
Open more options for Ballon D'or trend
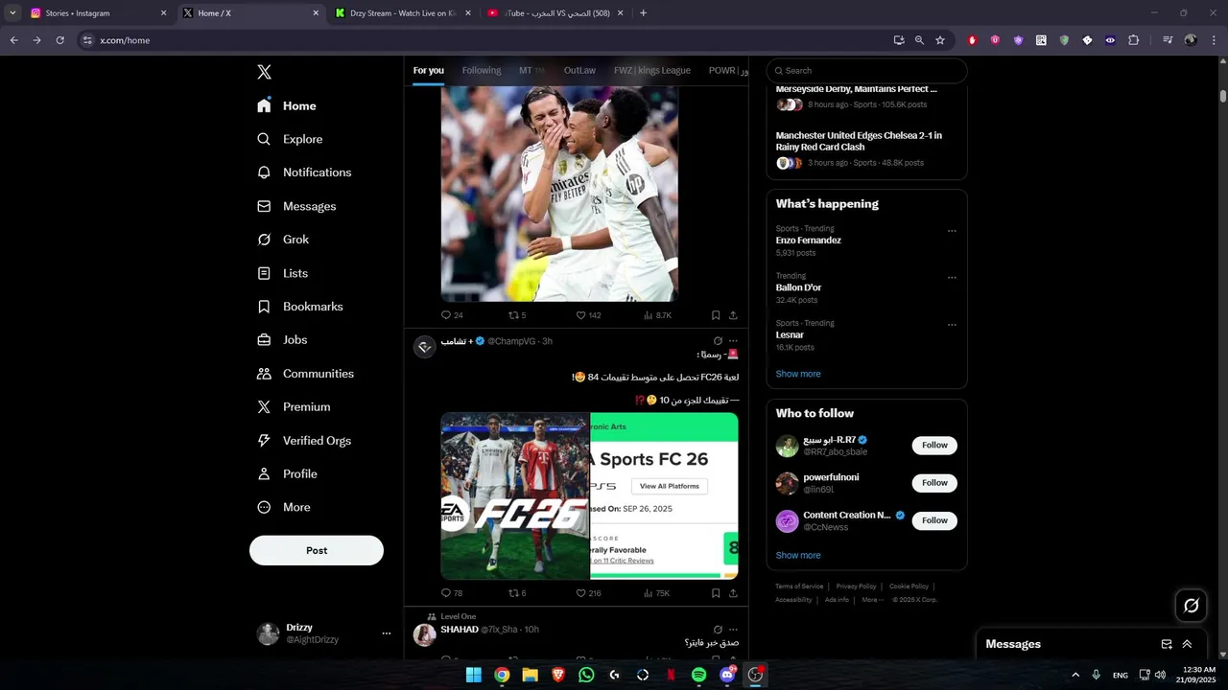point(952,278)
